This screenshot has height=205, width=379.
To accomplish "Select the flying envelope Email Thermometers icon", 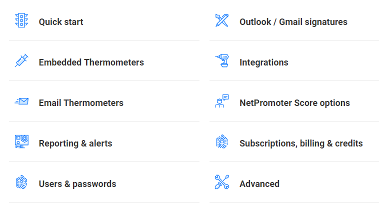I will point(21,101).
